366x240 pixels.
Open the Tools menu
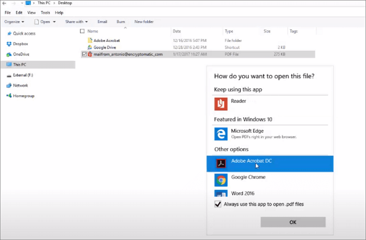pos(45,12)
